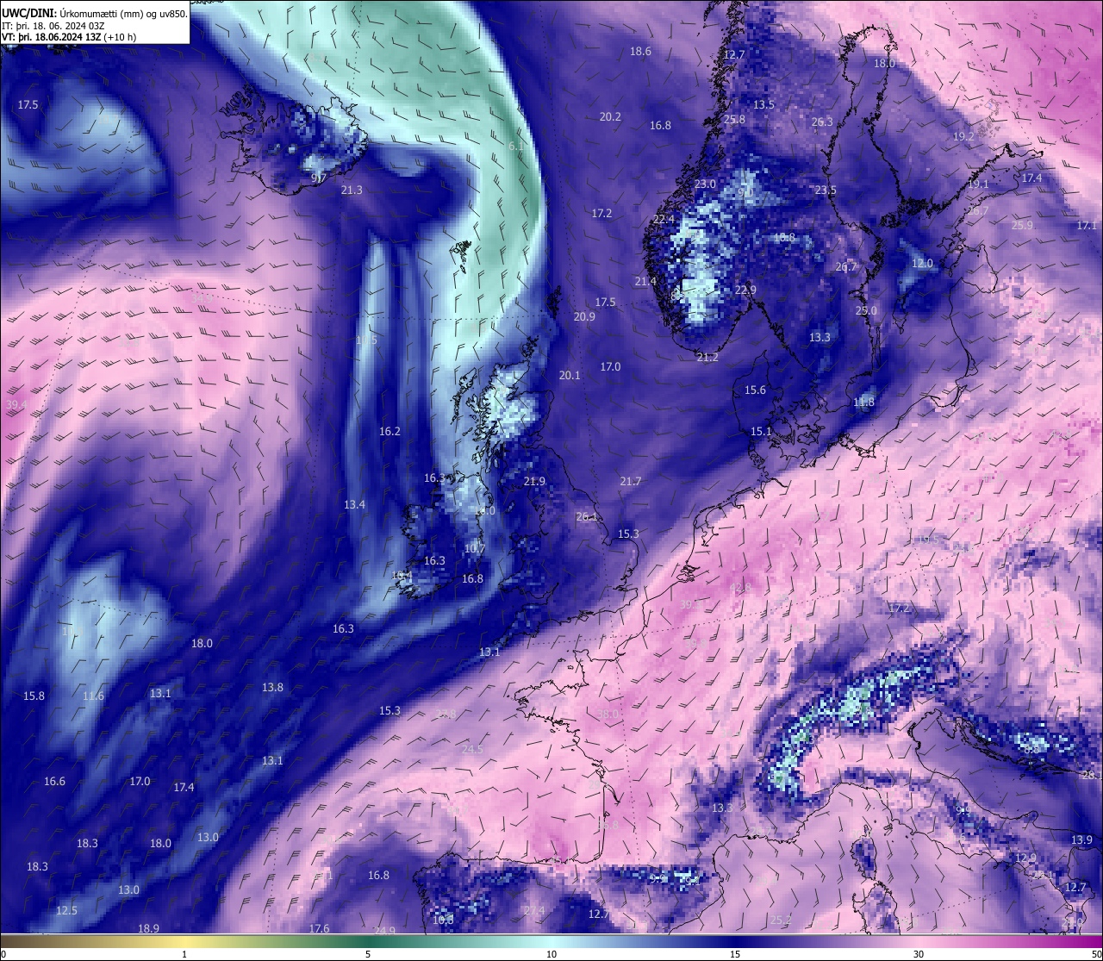Image resolution: width=1103 pixels, height=961 pixels.
Task: Select the 26.1 value over eastern England
Action: (587, 517)
